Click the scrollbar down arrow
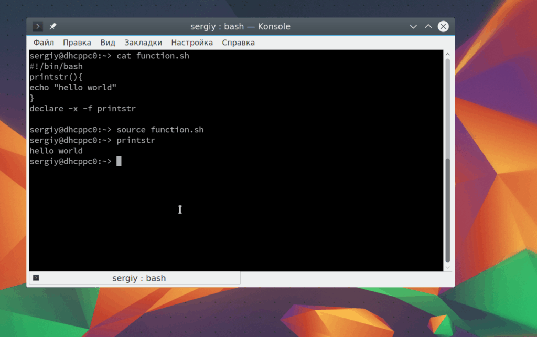 pos(448,268)
